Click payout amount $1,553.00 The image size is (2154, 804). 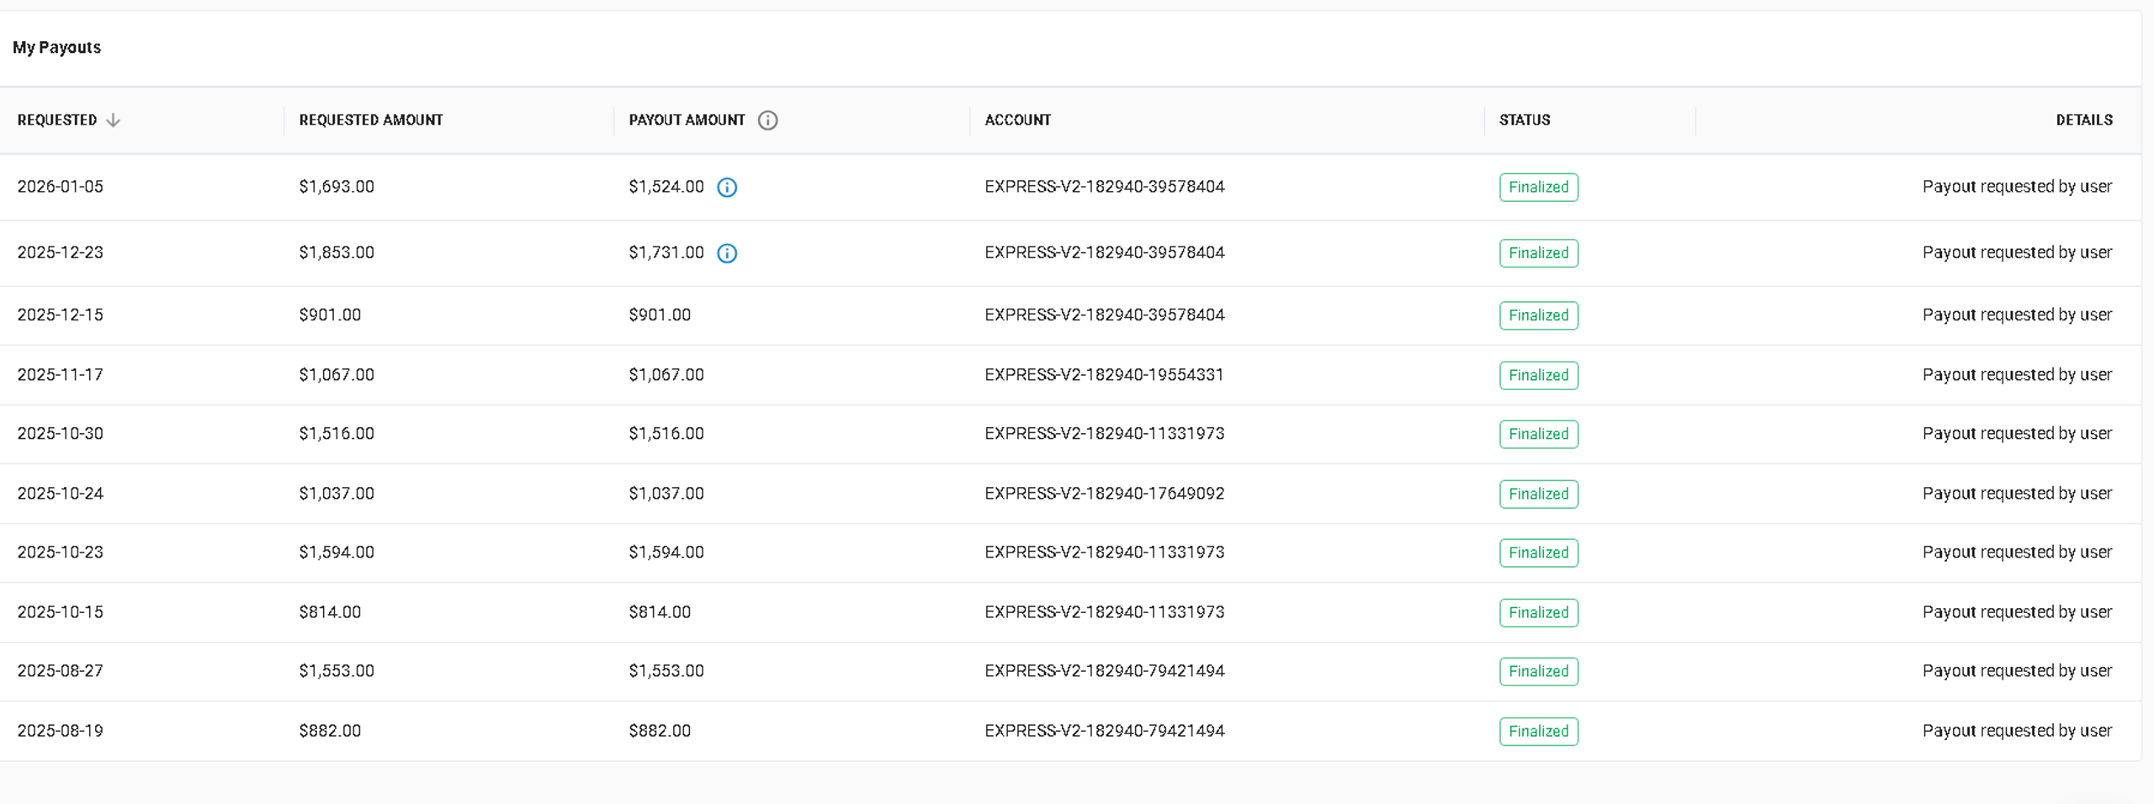[x=666, y=670]
